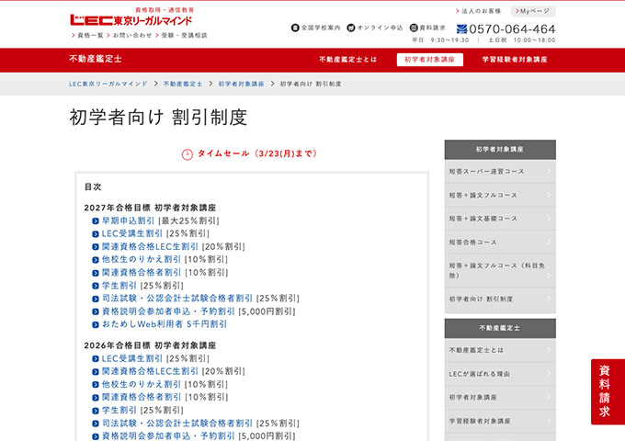Select 初学者対象講座 tab in red navigation
The width and height of the screenshot is (625, 441).
point(430,60)
